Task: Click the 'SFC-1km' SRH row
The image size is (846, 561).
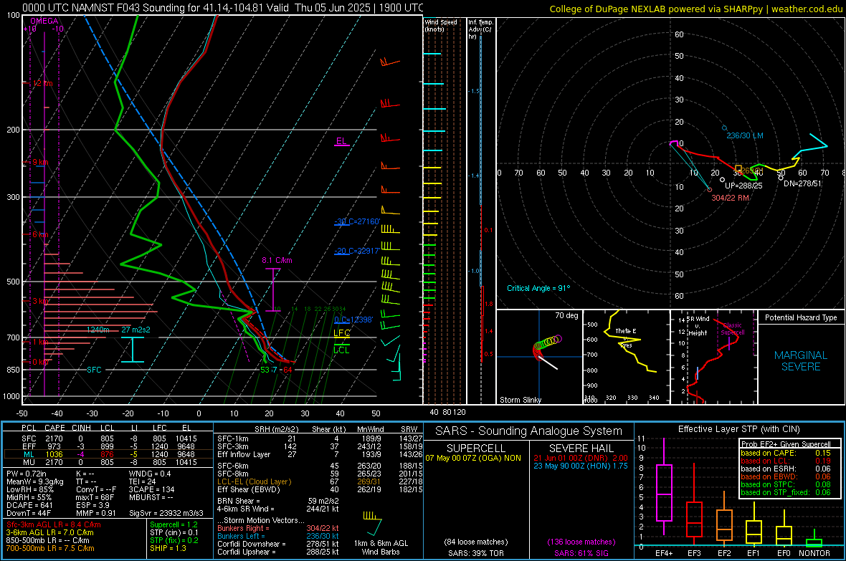Action: [x=320, y=438]
